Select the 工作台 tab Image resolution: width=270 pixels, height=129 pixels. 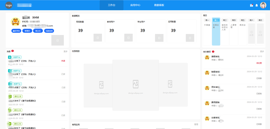click(x=111, y=5)
